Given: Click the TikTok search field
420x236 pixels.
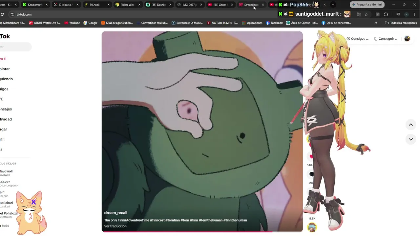Looking at the screenshot, I should coord(15,47).
